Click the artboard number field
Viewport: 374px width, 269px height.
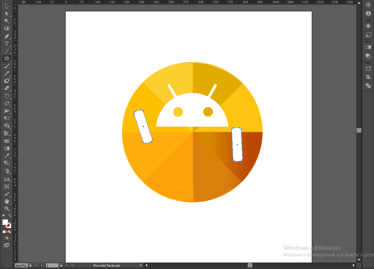[x=52, y=265]
